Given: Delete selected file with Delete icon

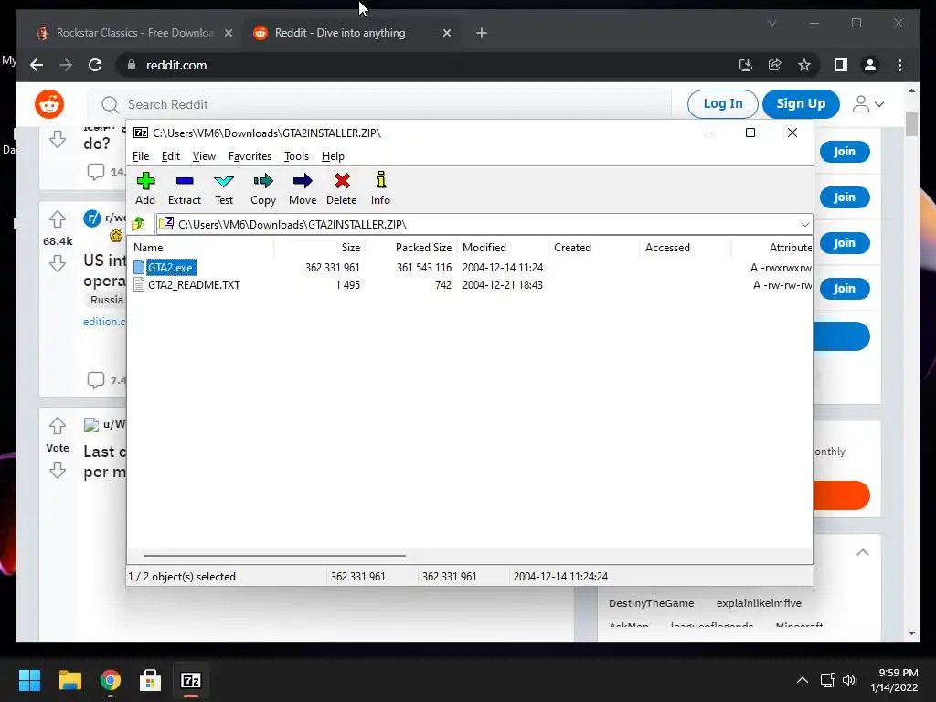Looking at the screenshot, I should pyautogui.click(x=342, y=188).
